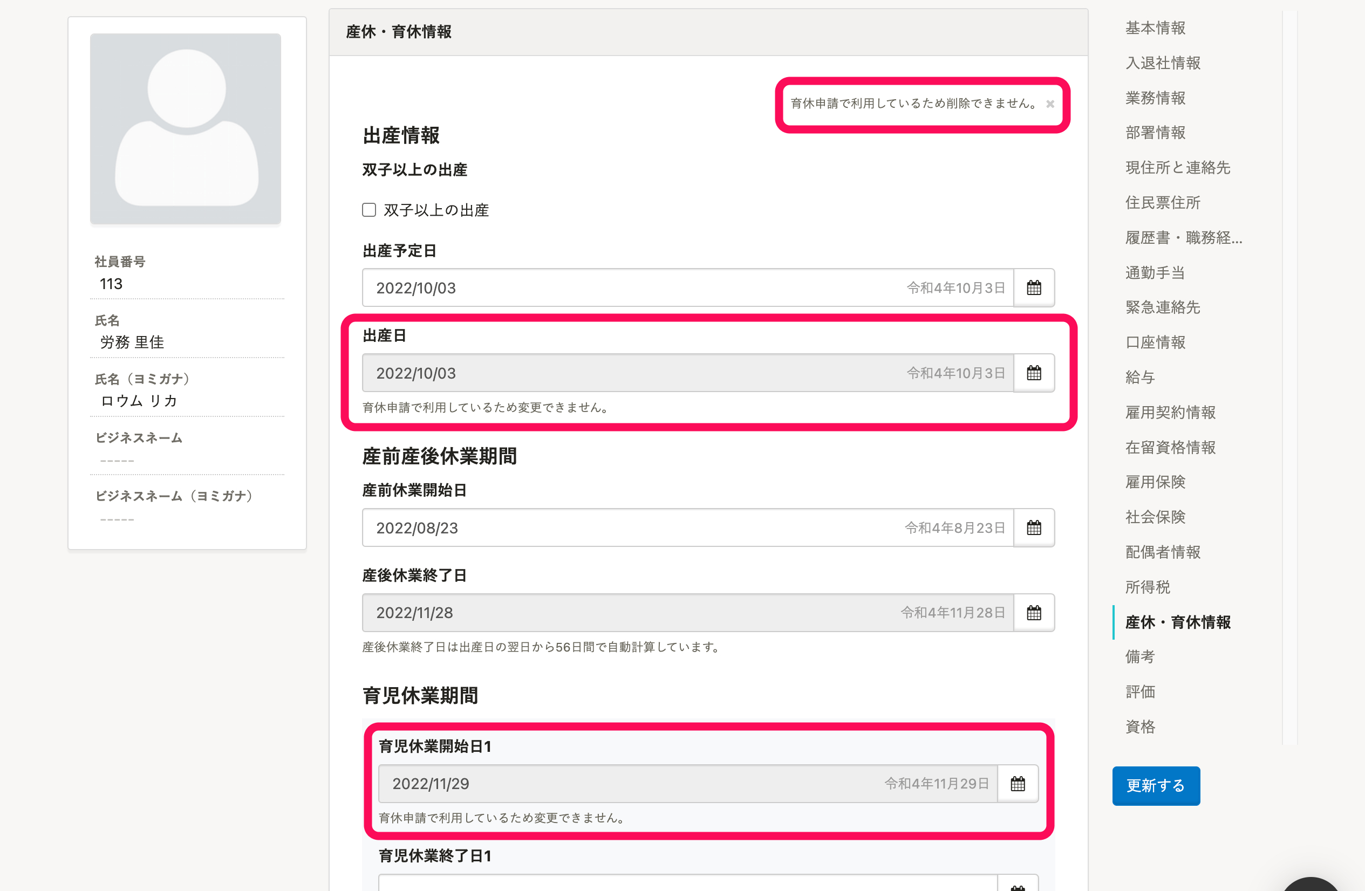Viewport: 1365px width, 891px height.
Task: Open calendar picker for 出産日
Action: [1034, 373]
